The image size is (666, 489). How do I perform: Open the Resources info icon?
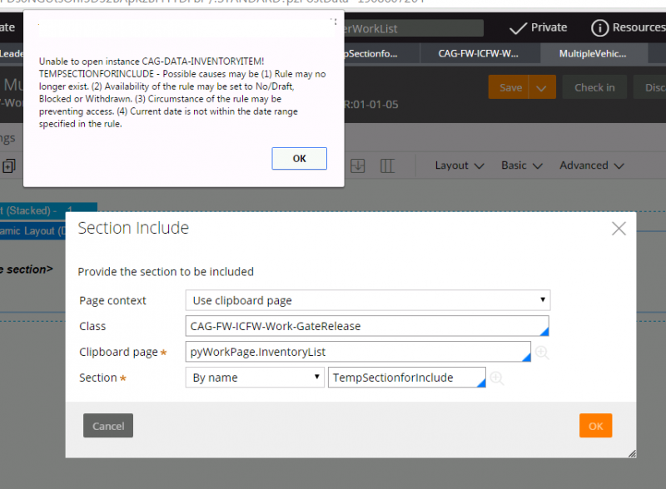click(x=599, y=28)
